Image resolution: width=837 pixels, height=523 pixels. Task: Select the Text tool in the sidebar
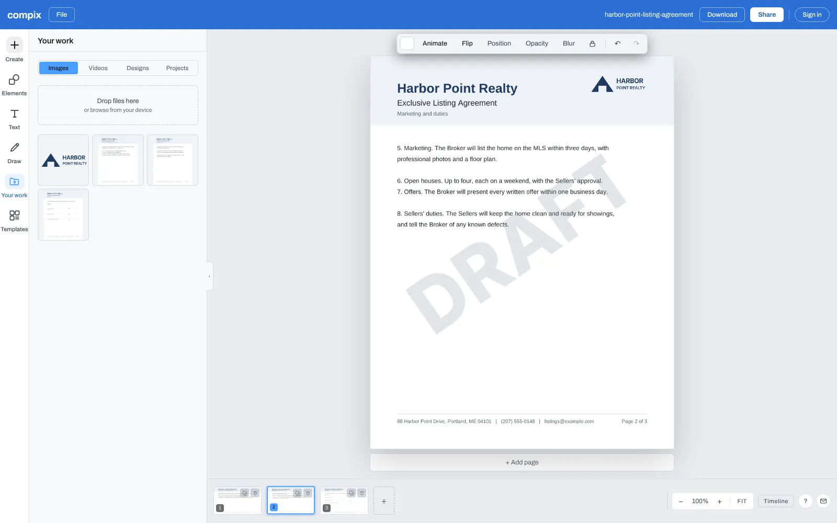(14, 118)
